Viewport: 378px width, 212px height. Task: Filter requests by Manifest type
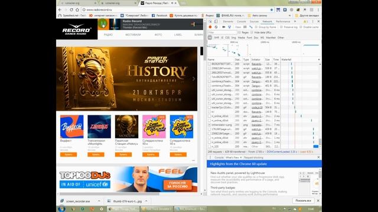click(271, 38)
